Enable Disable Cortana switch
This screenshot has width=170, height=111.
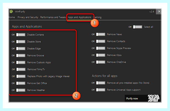[x=21, y=35]
